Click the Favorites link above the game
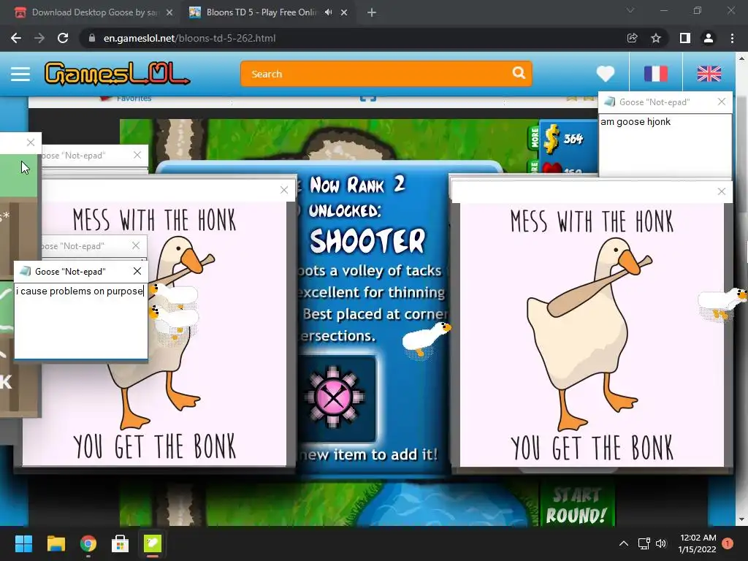Image resolution: width=748 pixels, height=561 pixels. [134, 99]
